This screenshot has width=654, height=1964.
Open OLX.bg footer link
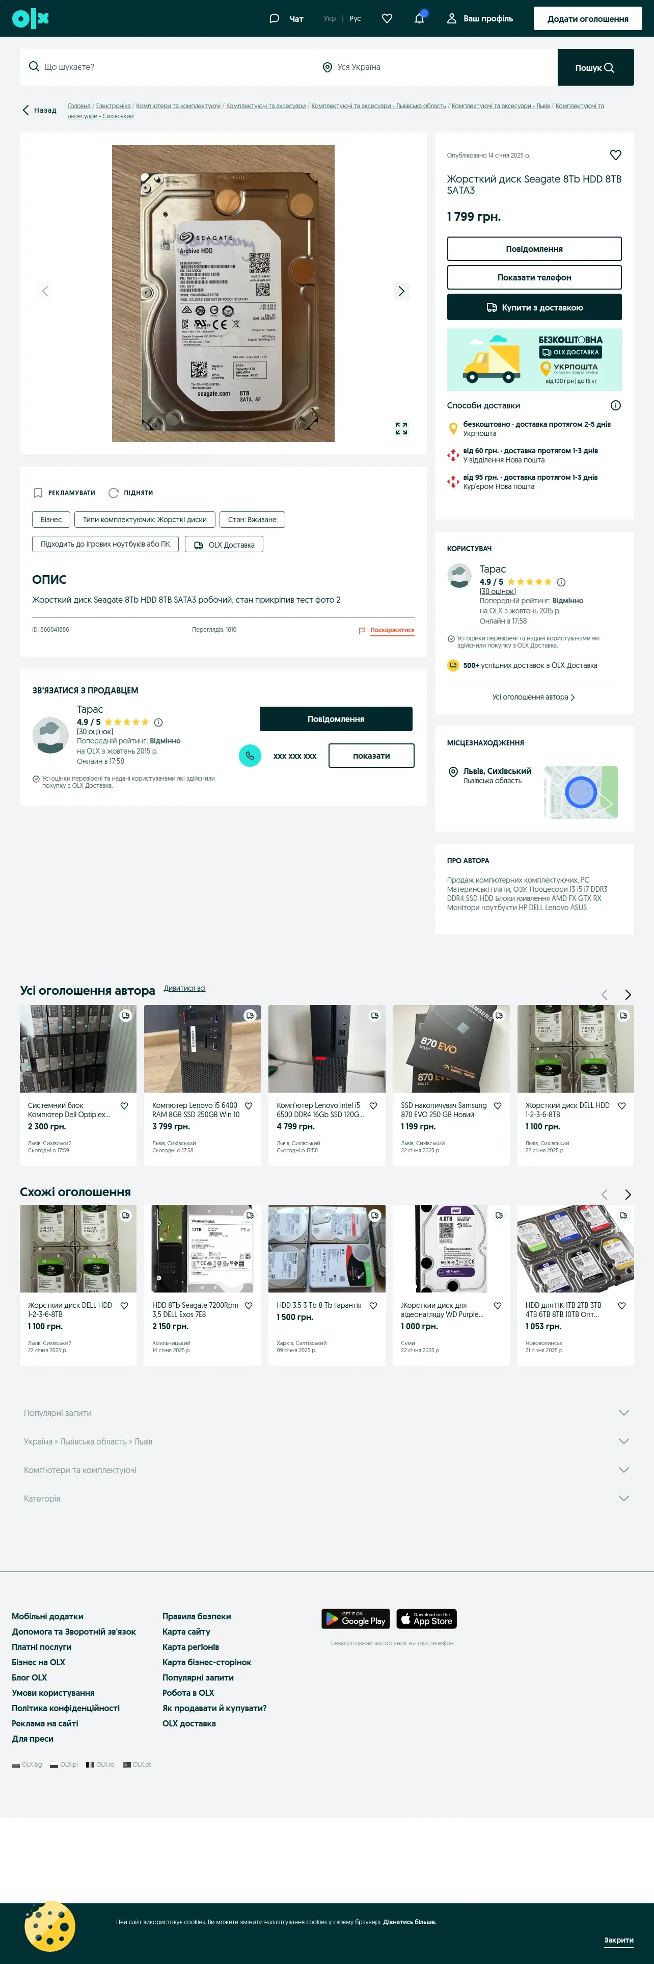pyautogui.click(x=26, y=1764)
